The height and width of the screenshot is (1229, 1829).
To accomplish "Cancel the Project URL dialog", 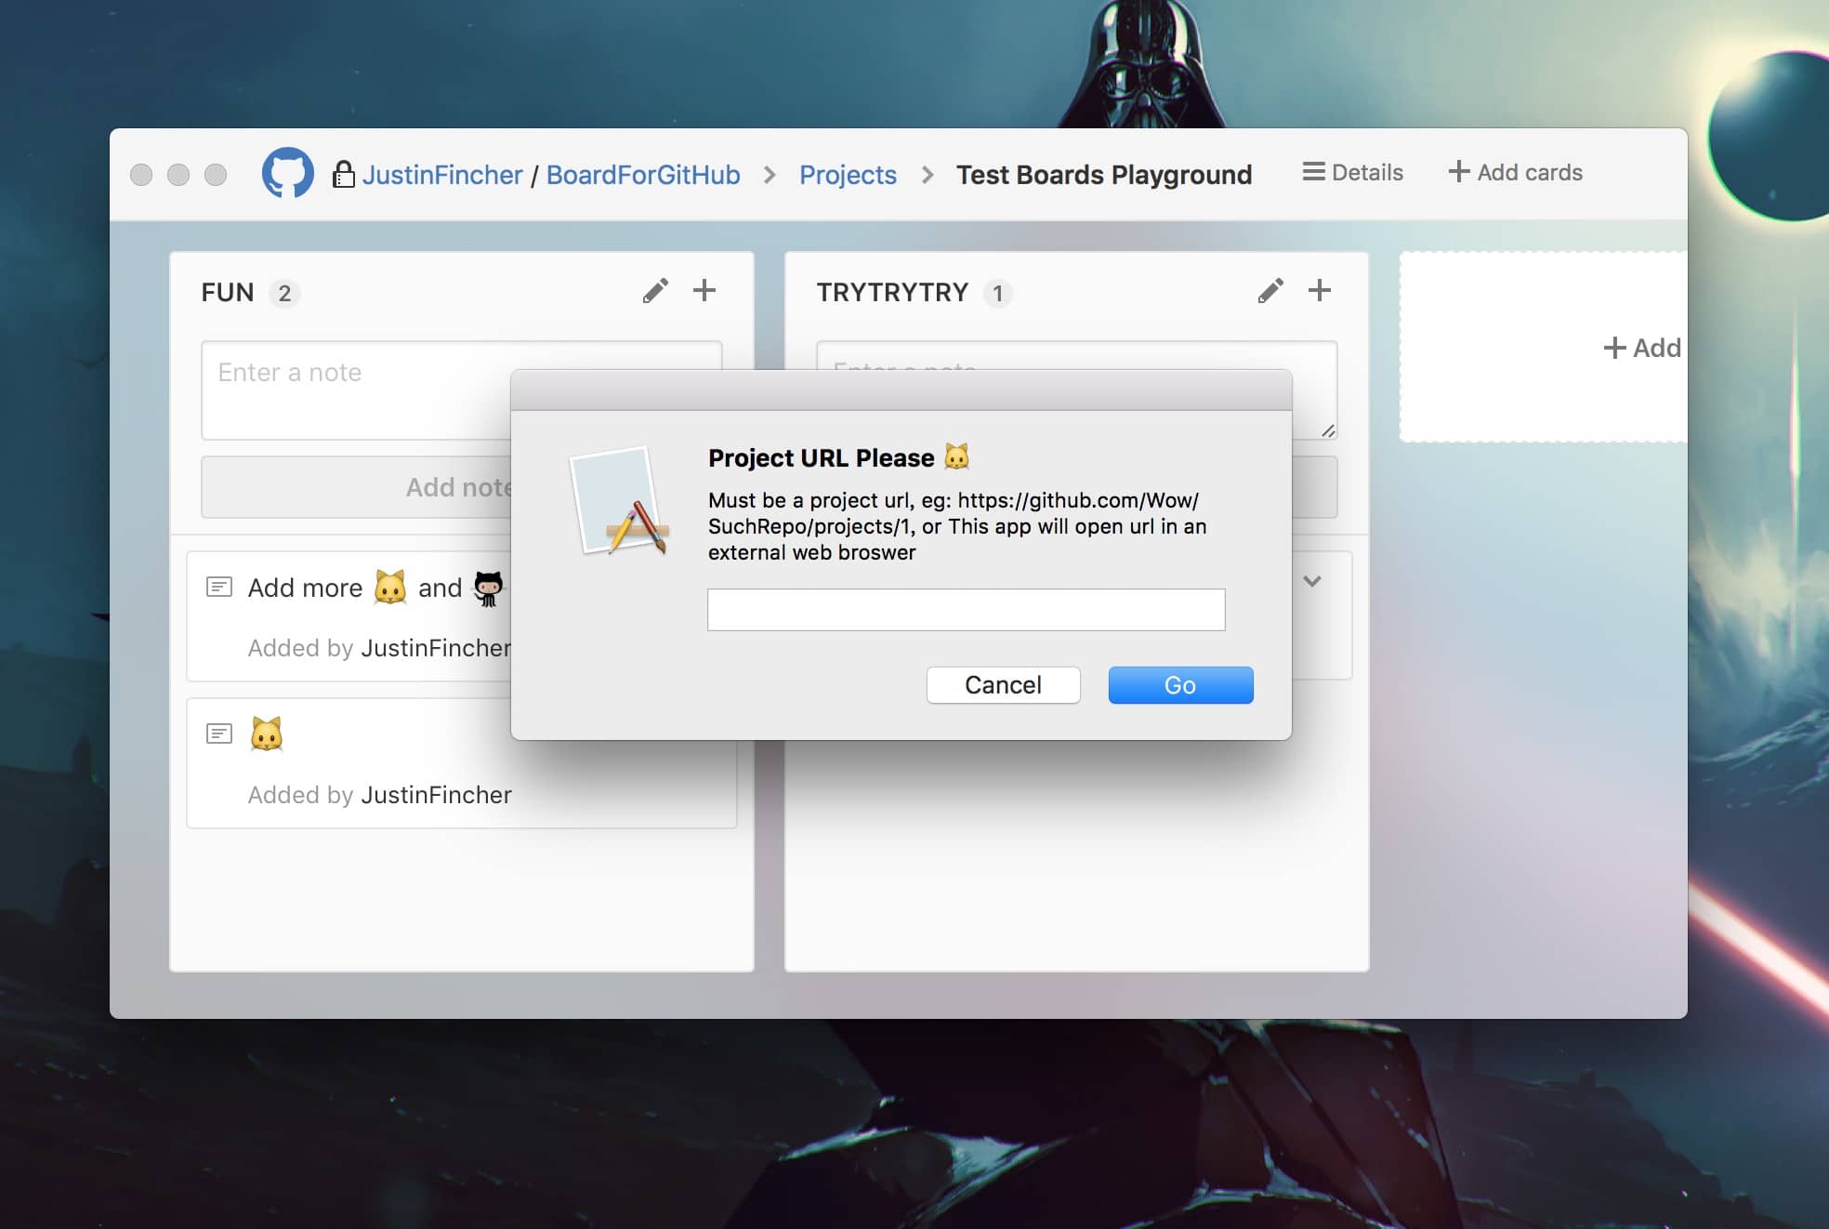I will coord(1003,685).
